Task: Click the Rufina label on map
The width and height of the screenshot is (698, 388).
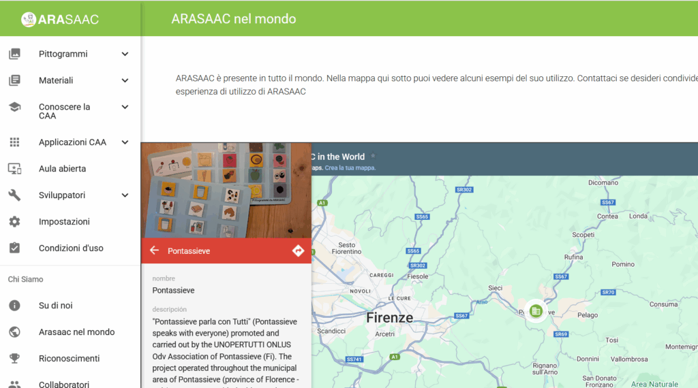Action: tap(573, 257)
